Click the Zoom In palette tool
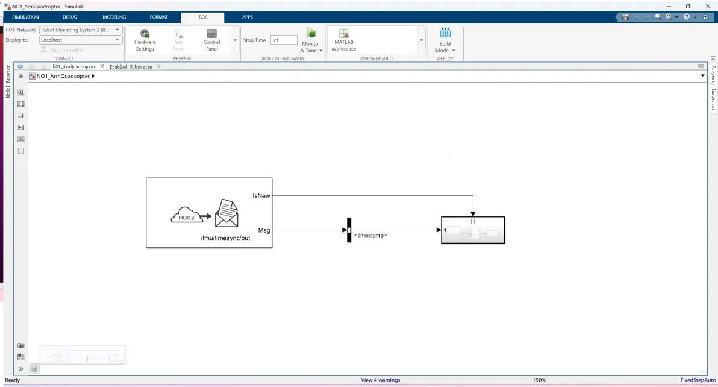 click(21, 92)
